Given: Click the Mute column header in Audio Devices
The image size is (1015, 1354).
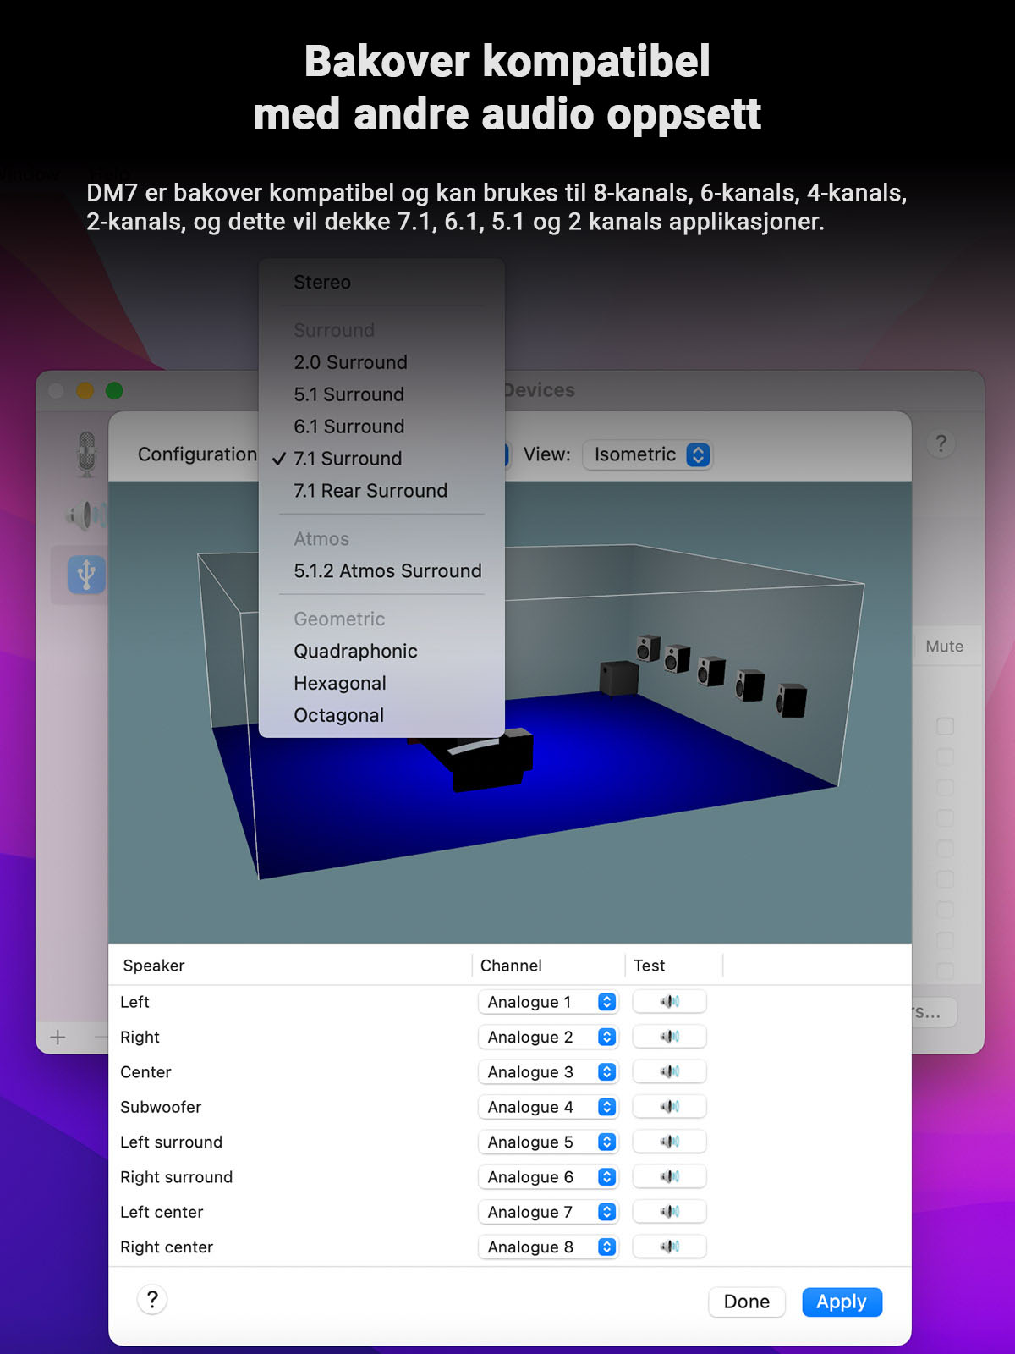Looking at the screenshot, I should coord(945,647).
